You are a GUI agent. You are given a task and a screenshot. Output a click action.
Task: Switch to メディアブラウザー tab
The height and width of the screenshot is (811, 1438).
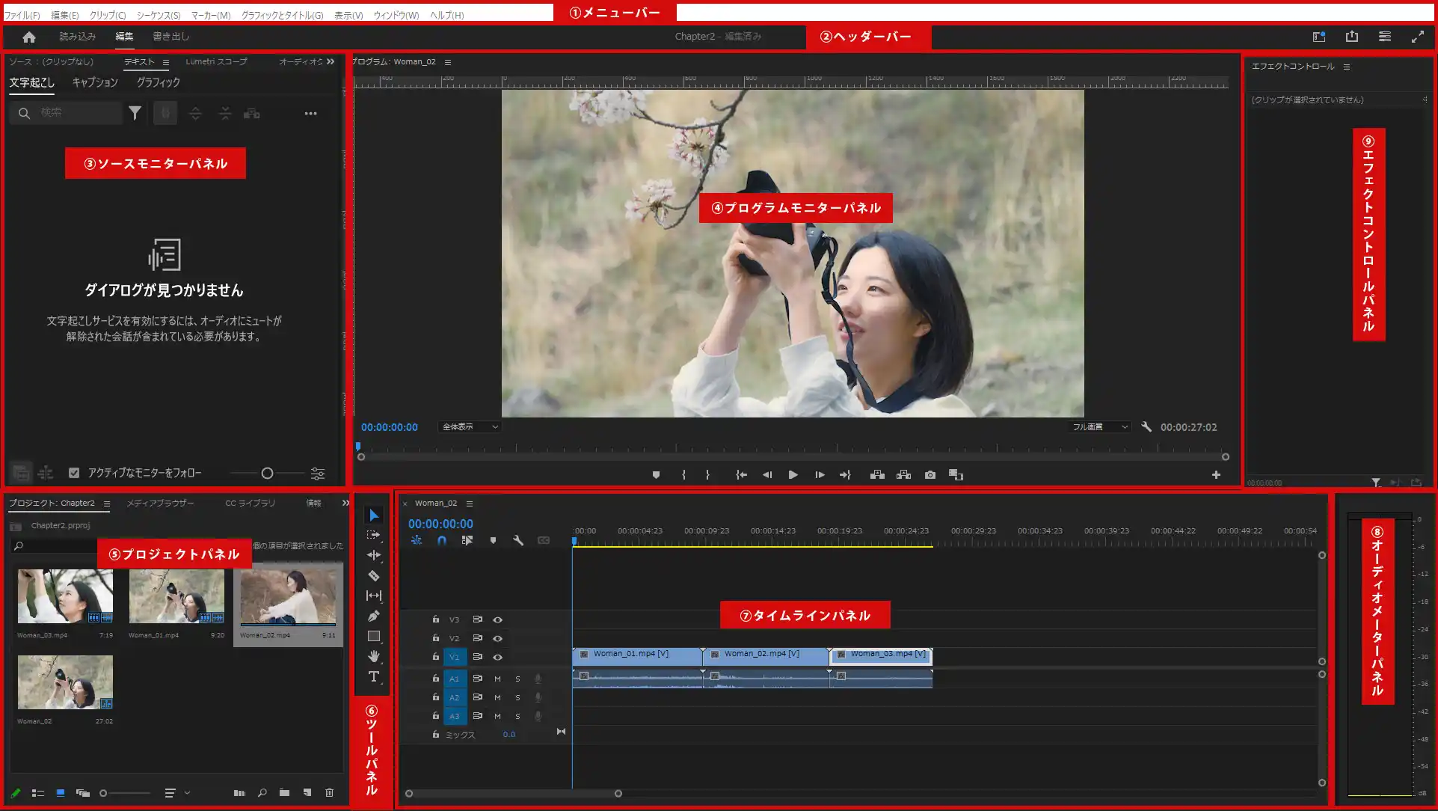click(160, 503)
